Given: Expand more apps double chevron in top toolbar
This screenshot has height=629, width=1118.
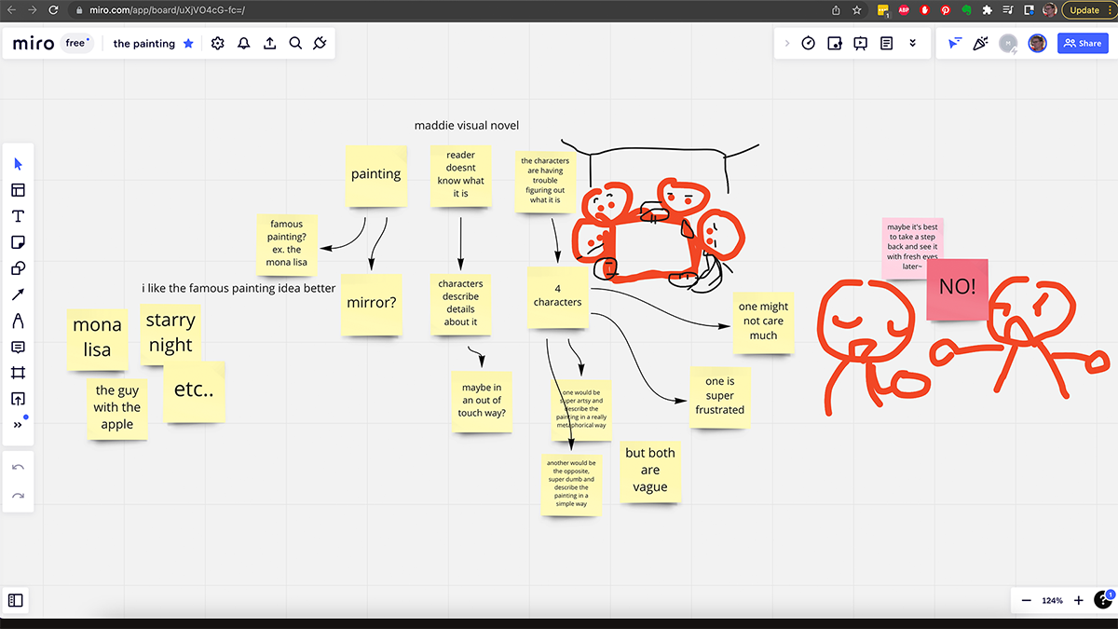Looking at the screenshot, I should [x=913, y=44].
